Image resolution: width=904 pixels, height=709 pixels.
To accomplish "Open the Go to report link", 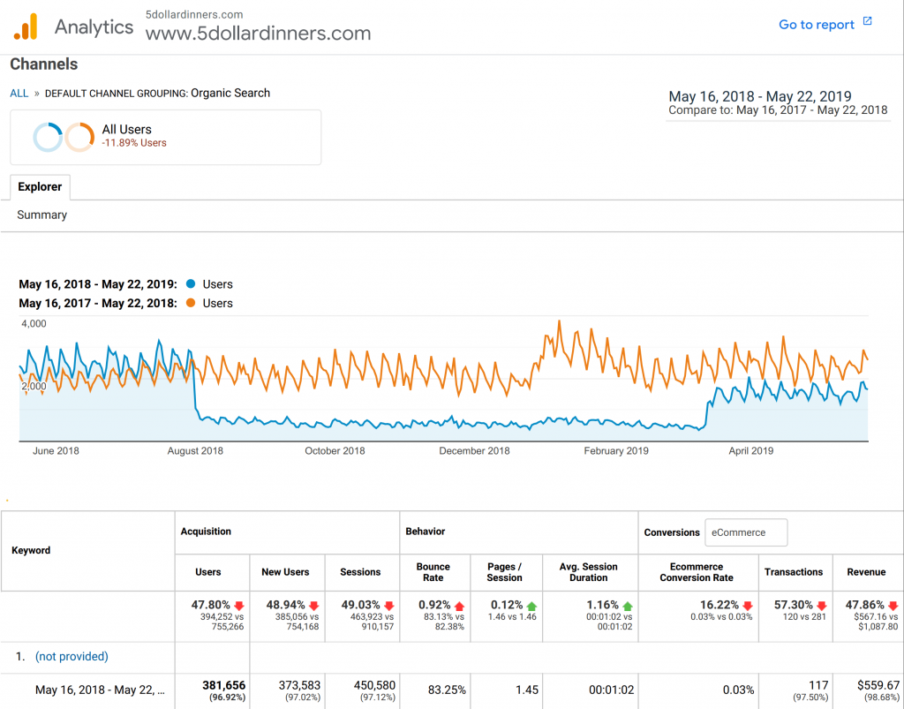I will click(817, 24).
